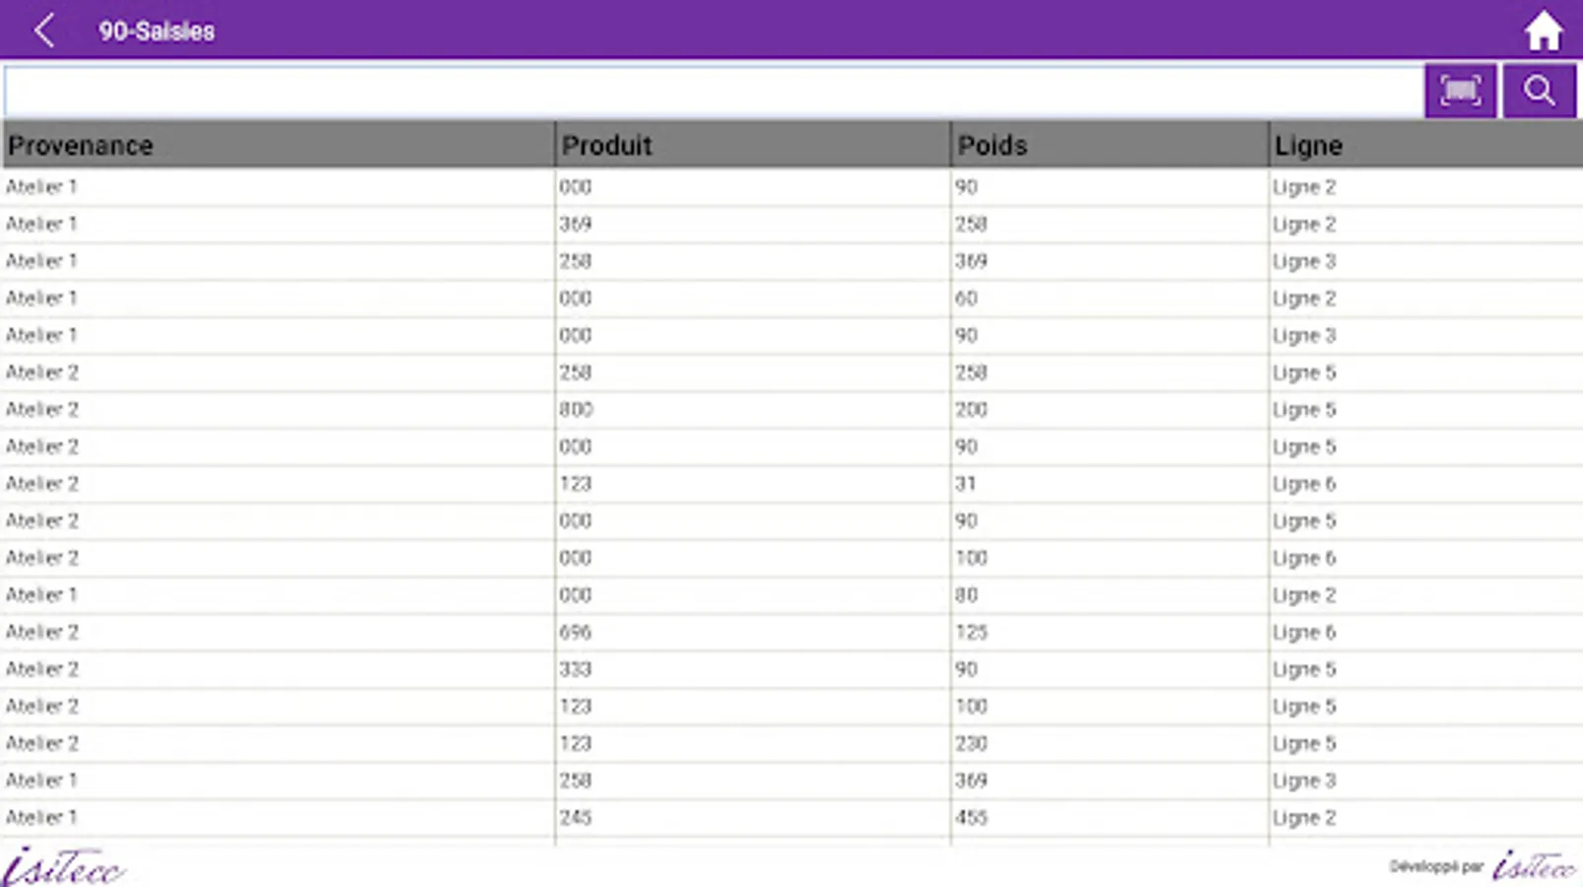Viewport: 1583px width, 887px height.
Task: Tap the back arrow icon
Action: pyautogui.click(x=43, y=31)
